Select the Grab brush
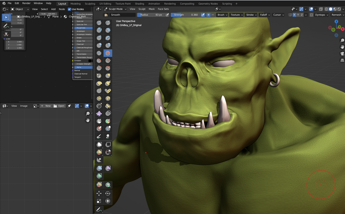Image resolution: width=345 pixels, height=214 pixels. click(x=108, y=76)
